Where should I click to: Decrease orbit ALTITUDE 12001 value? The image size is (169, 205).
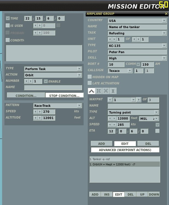pos(36,118)
